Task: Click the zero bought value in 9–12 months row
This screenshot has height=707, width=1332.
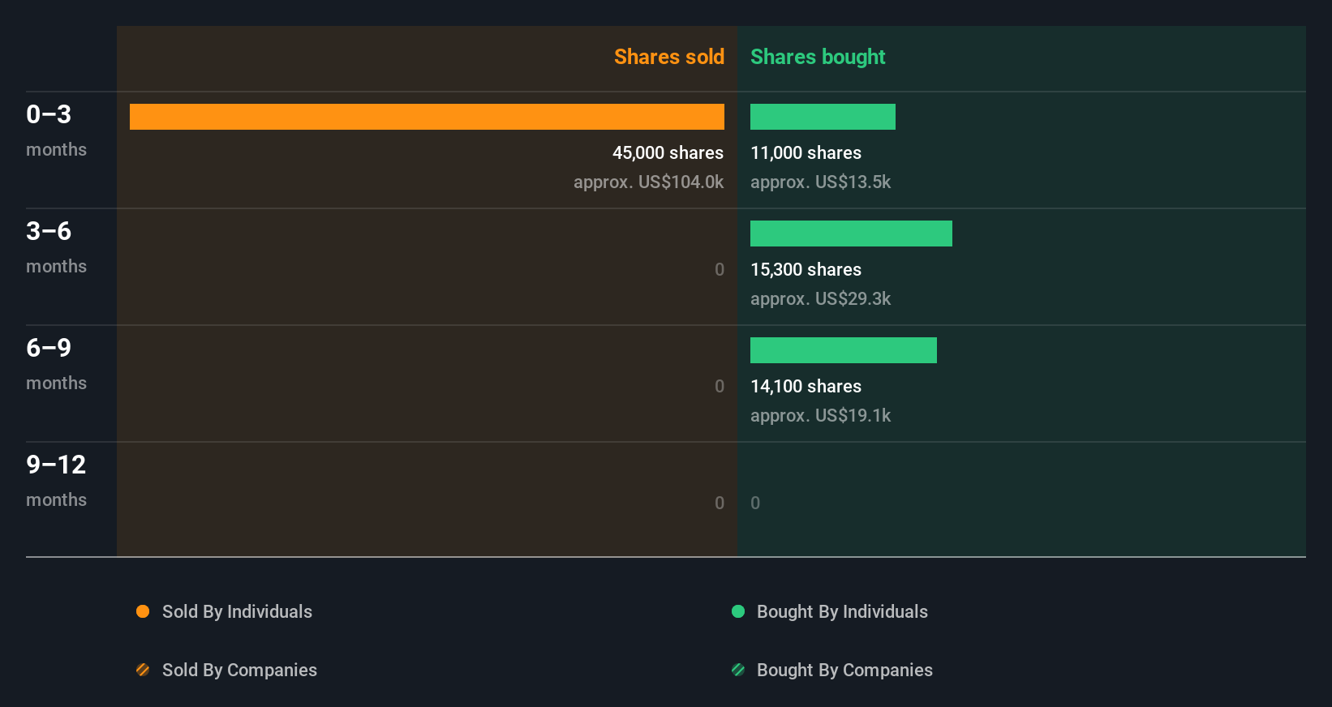Action: point(755,503)
